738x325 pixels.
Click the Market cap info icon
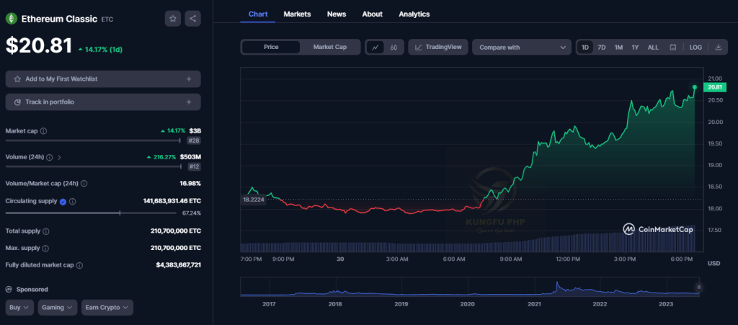(43, 130)
